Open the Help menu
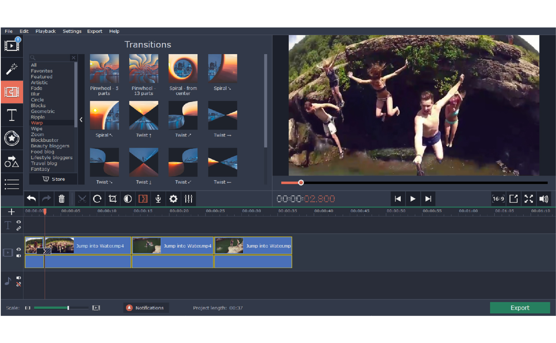This screenshot has height=343, width=556. pyautogui.click(x=114, y=31)
